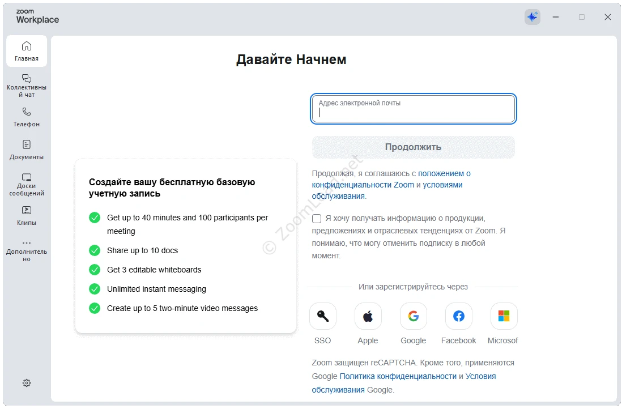Sign up with the Apple icon
This screenshot has height=409, width=622.
tap(368, 316)
